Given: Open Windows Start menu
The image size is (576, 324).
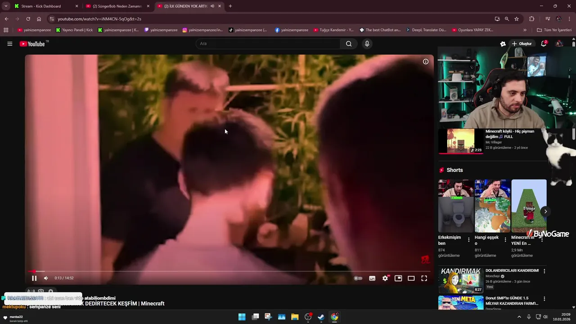Looking at the screenshot, I should (x=242, y=317).
